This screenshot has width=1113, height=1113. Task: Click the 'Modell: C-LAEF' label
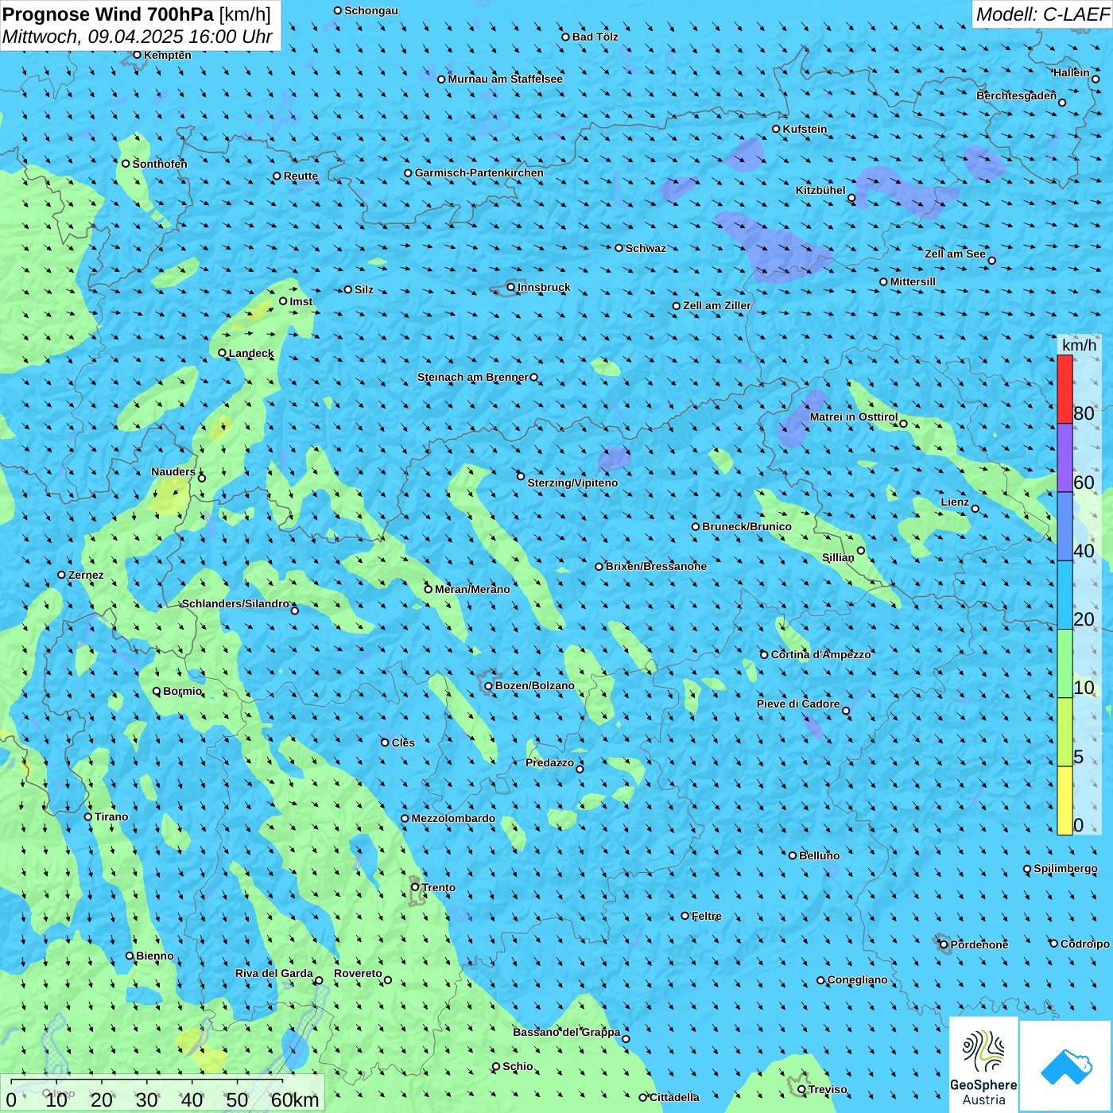1042,14
